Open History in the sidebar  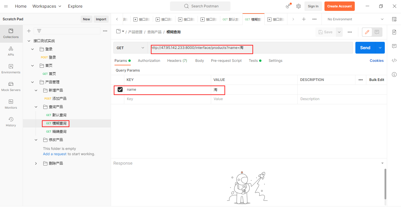(11, 122)
